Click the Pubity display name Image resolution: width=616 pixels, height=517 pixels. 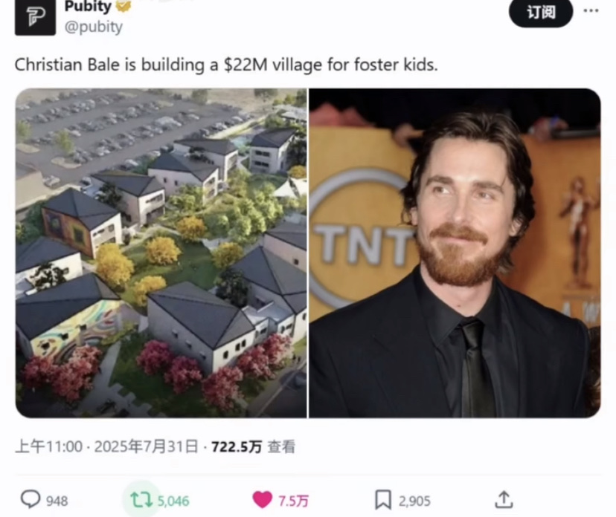click(x=88, y=6)
